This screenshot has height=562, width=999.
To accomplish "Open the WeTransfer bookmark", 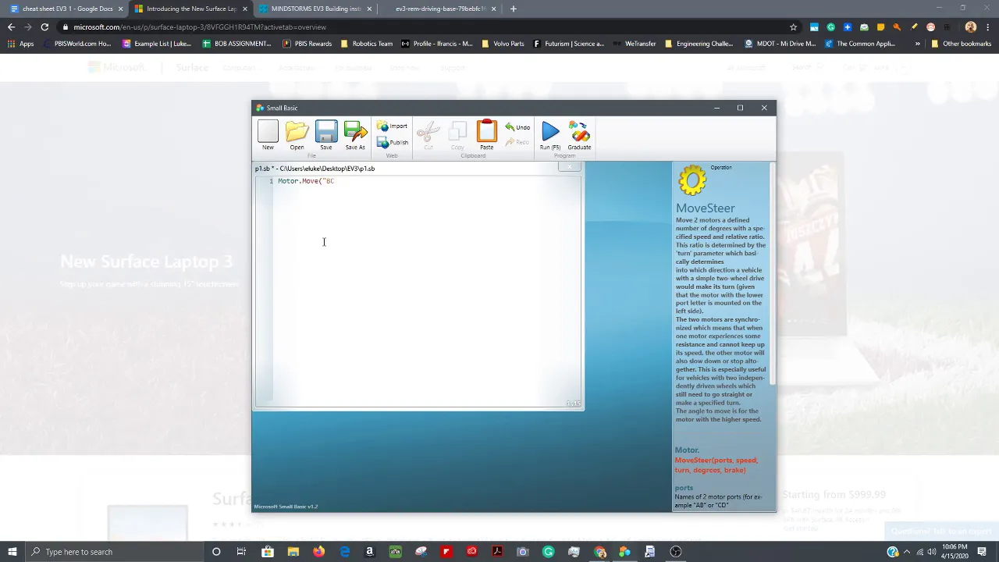I will click(635, 44).
